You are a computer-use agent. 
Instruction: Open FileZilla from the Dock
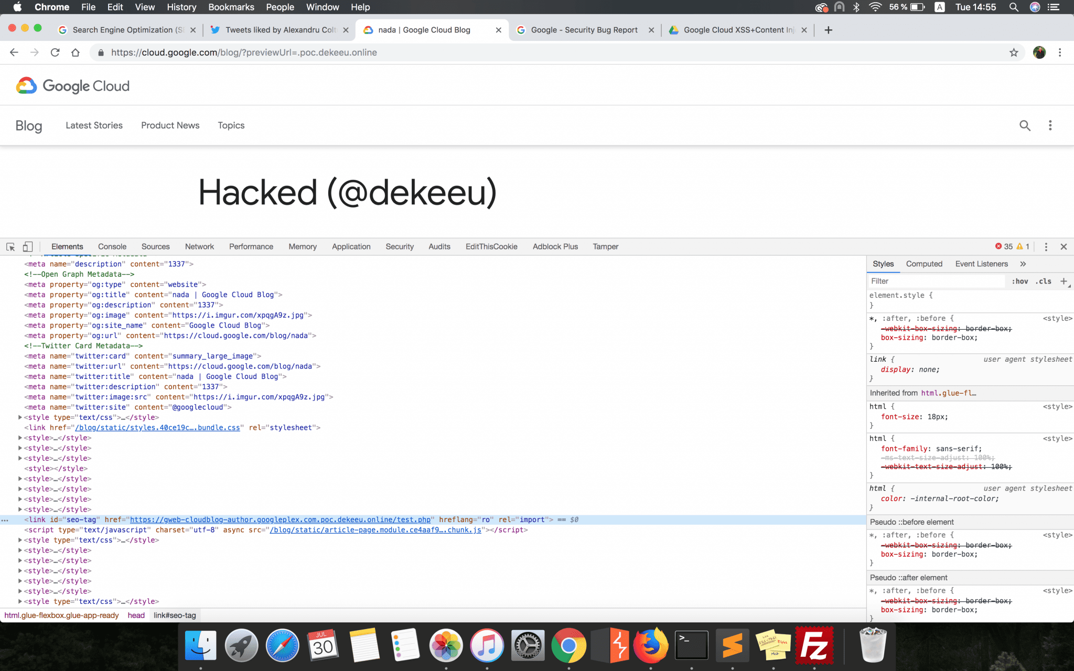point(814,645)
